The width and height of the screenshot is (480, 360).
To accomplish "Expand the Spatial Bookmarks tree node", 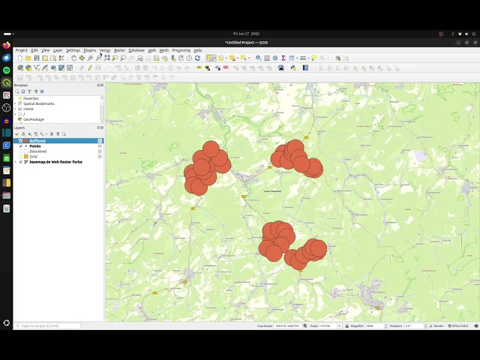I will click(x=16, y=103).
